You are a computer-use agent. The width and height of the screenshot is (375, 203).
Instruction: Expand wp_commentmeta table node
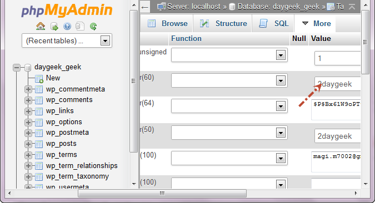pyautogui.click(x=28, y=89)
